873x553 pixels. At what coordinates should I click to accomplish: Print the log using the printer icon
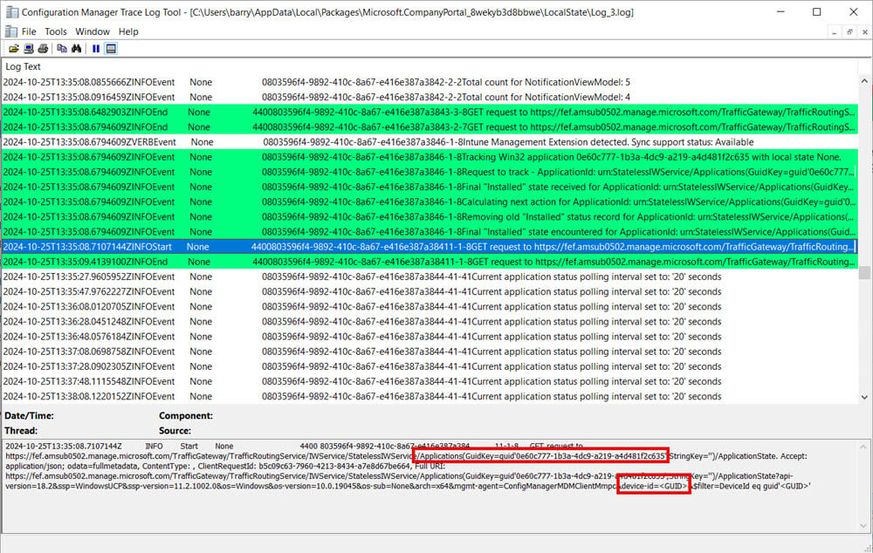(x=43, y=49)
